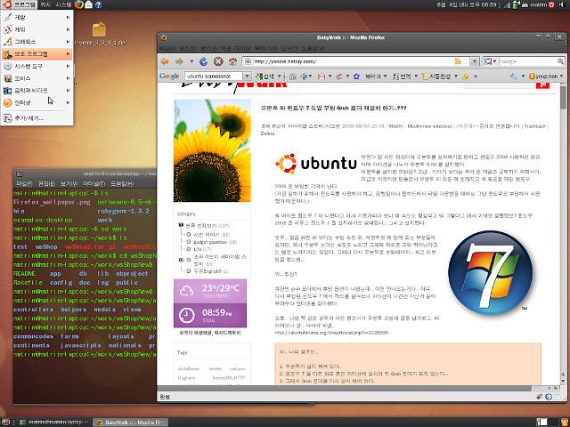Open the 터미널 menu in the terminal window
Screen dimensions: 570x427
coord(94,184)
